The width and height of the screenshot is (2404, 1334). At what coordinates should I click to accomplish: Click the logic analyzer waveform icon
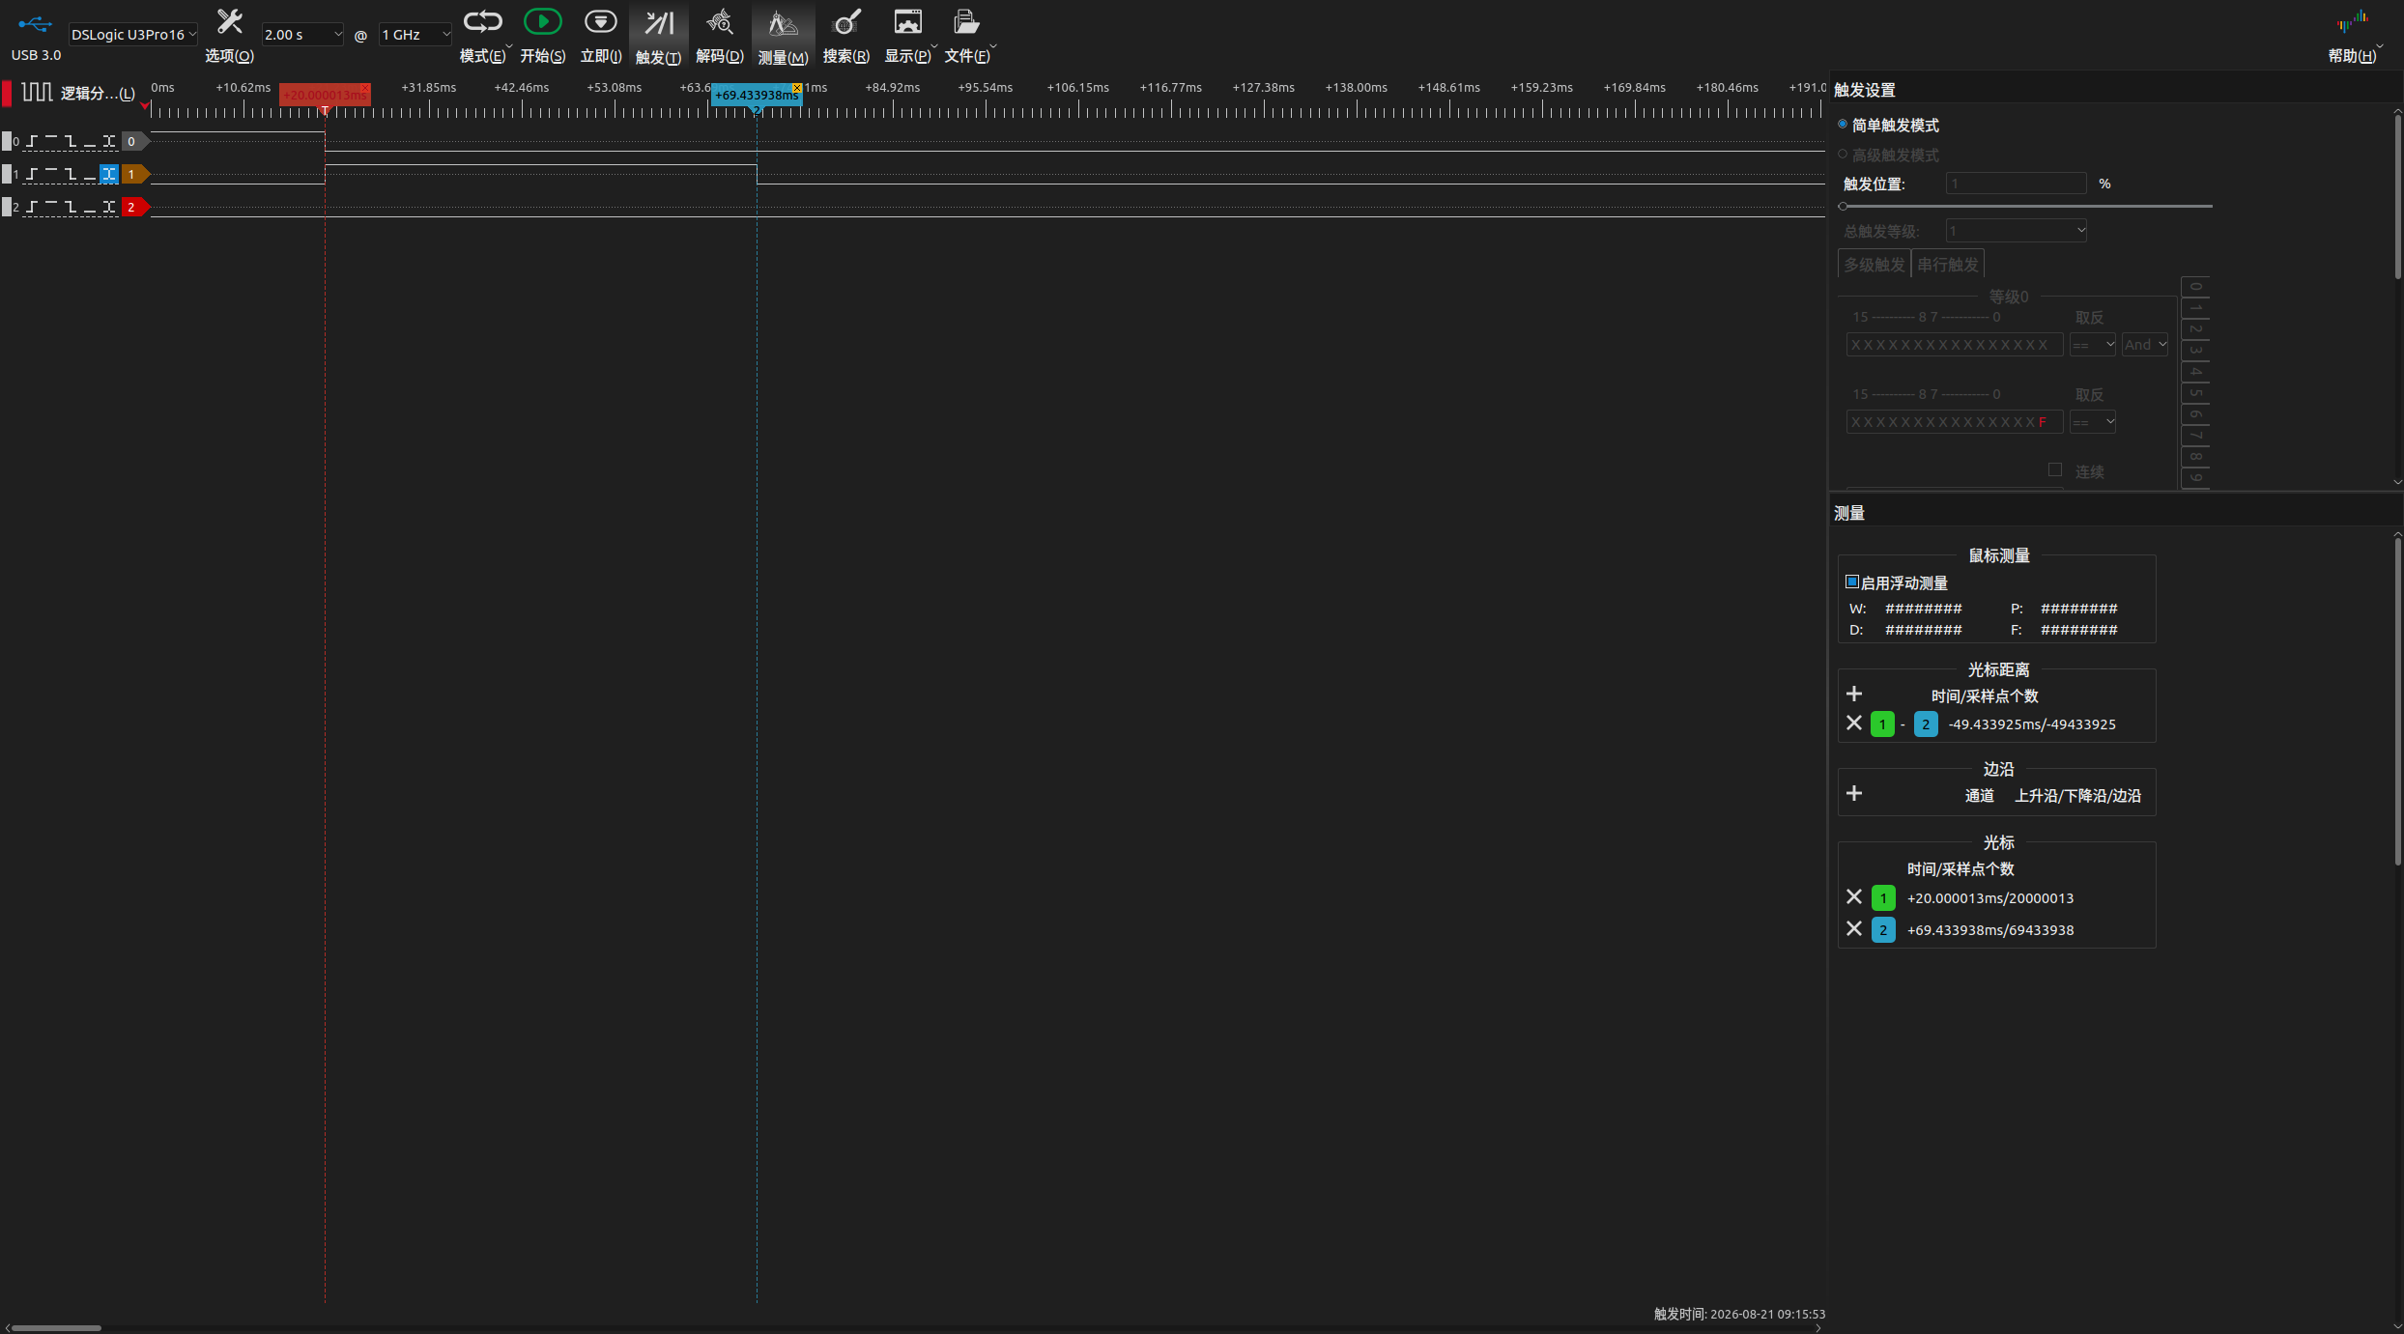[37, 92]
